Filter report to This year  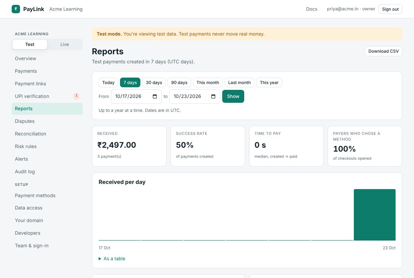coord(269,82)
